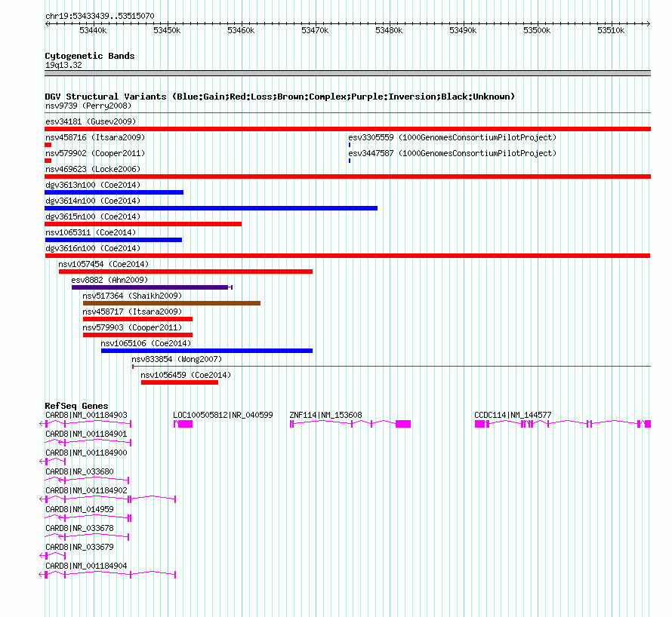The width and height of the screenshot is (672, 617).
Task: Click the small nsv458716 (Itsara2009) red block
Action: 48,145
